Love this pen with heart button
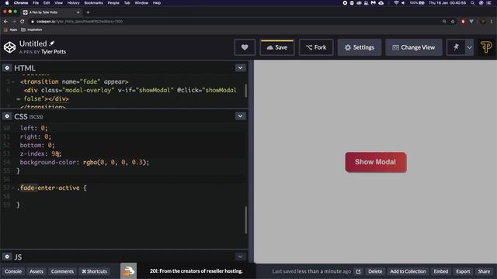The height and width of the screenshot is (279, 497). (x=245, y=47)
